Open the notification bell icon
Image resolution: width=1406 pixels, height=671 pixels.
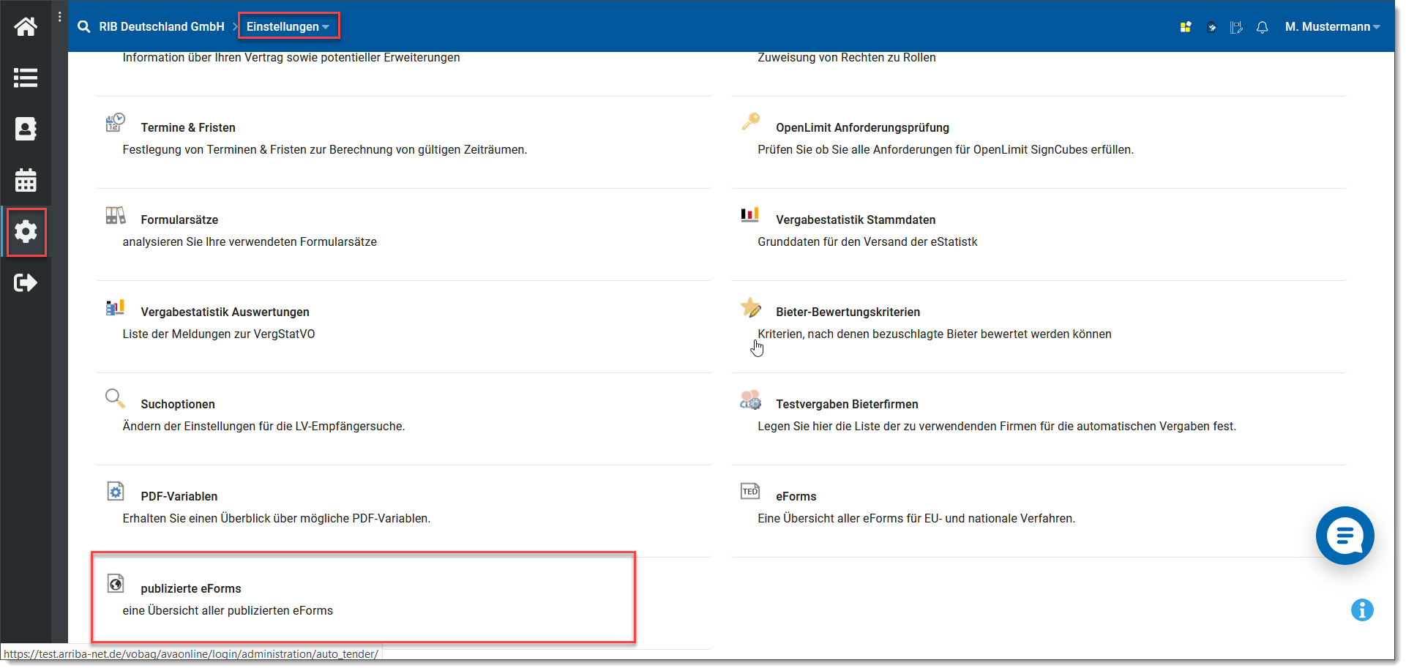pos(1262,27)
